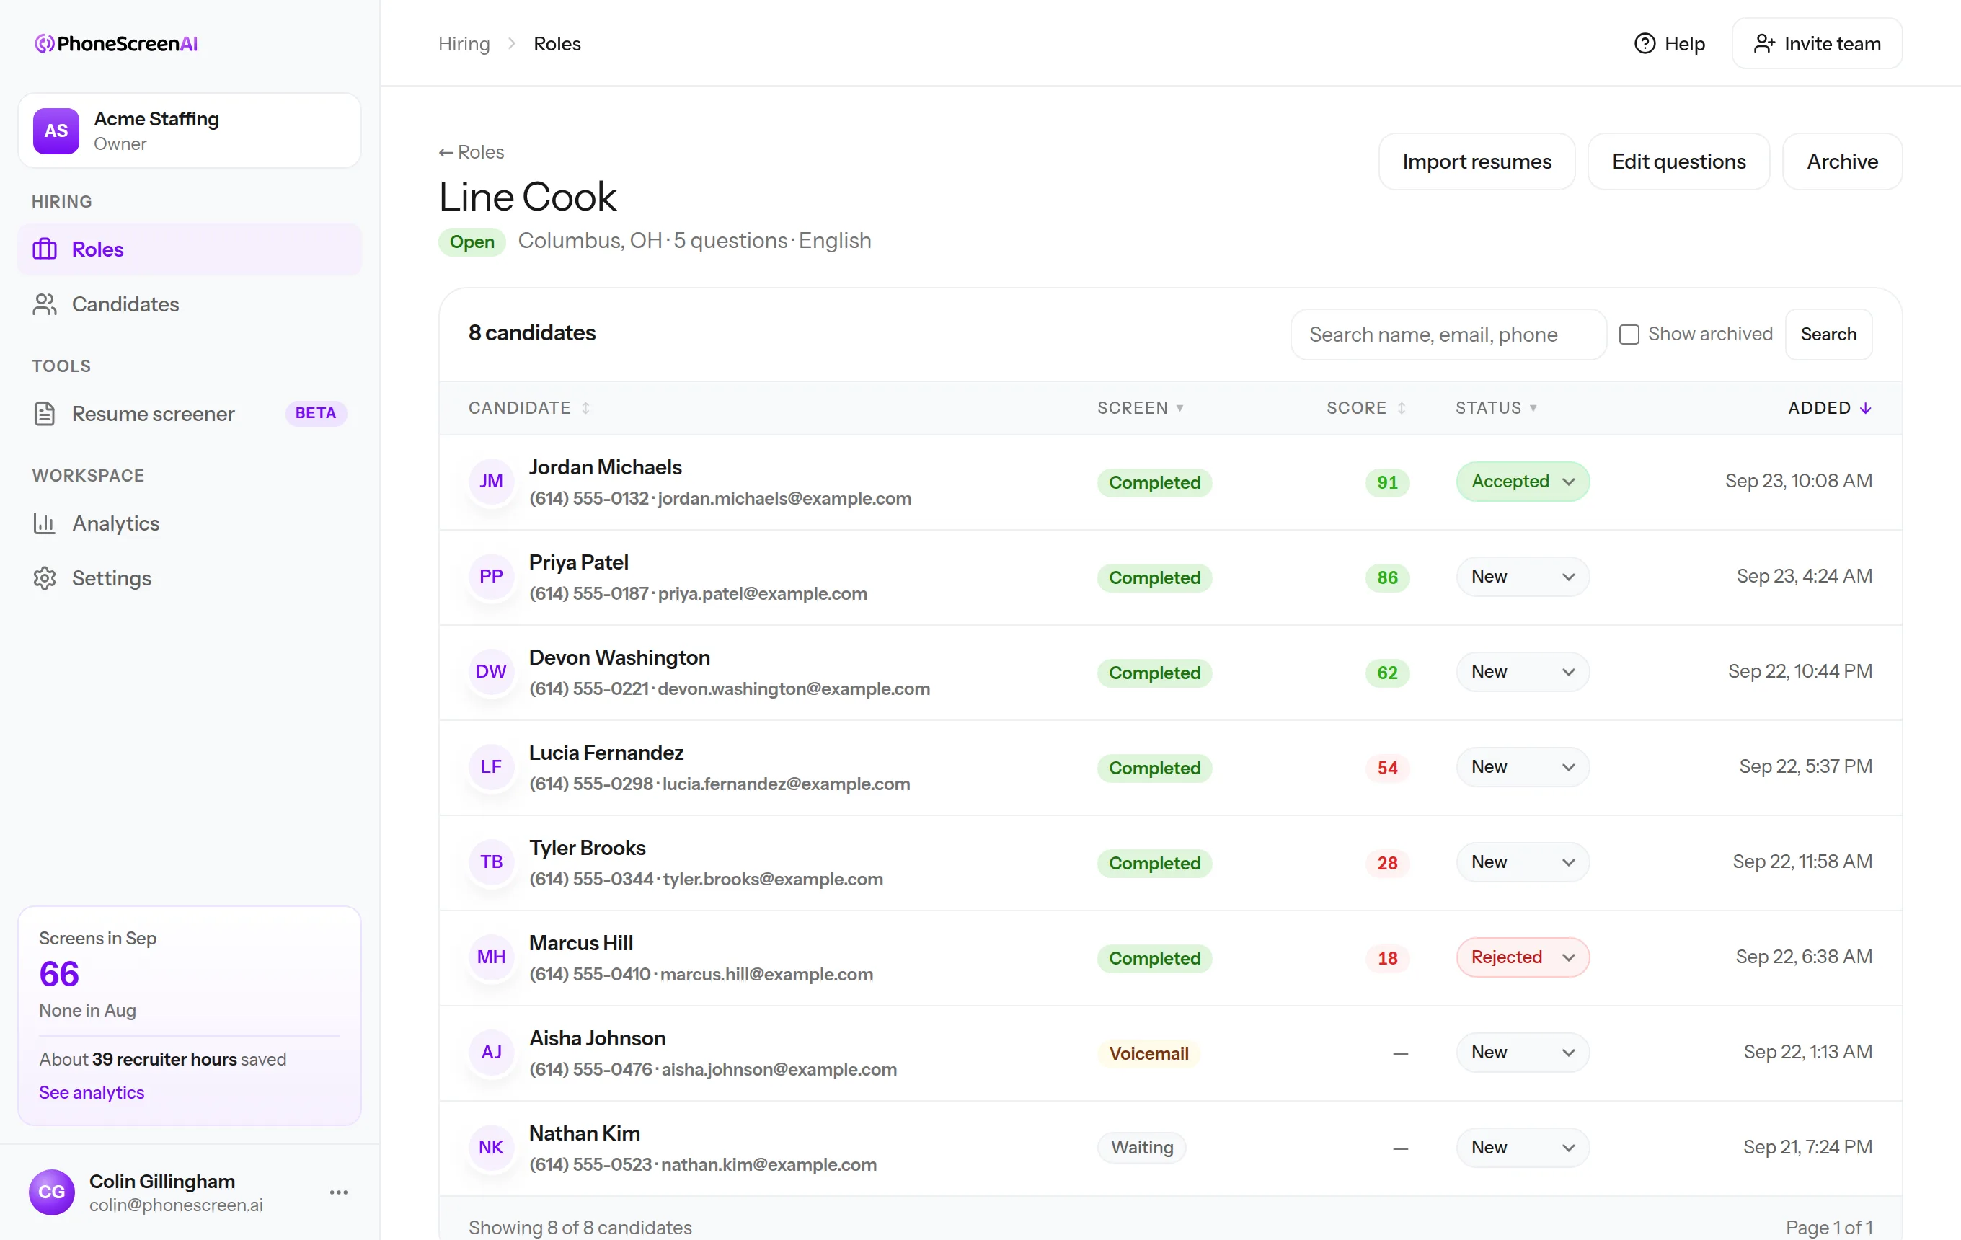
Task: Open Candidates in the sidebar menu
Action: (x=189, y=304)
